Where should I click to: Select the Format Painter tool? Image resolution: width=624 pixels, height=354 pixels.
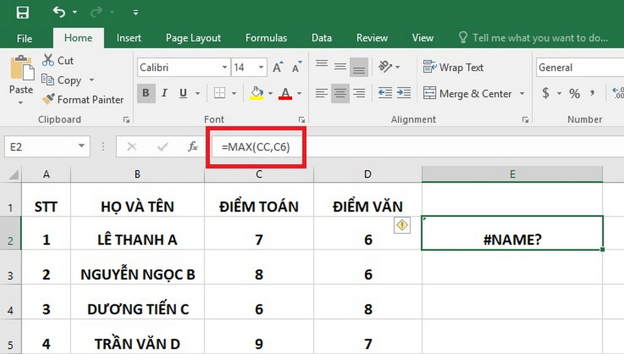(82, 99)
